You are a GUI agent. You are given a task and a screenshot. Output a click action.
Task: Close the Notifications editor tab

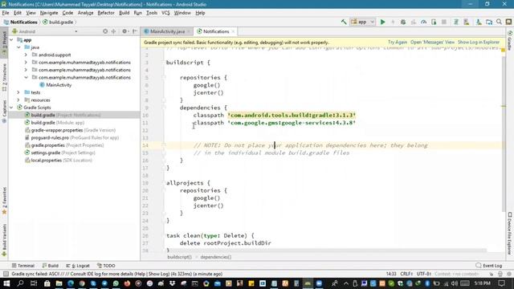[233, 31]
